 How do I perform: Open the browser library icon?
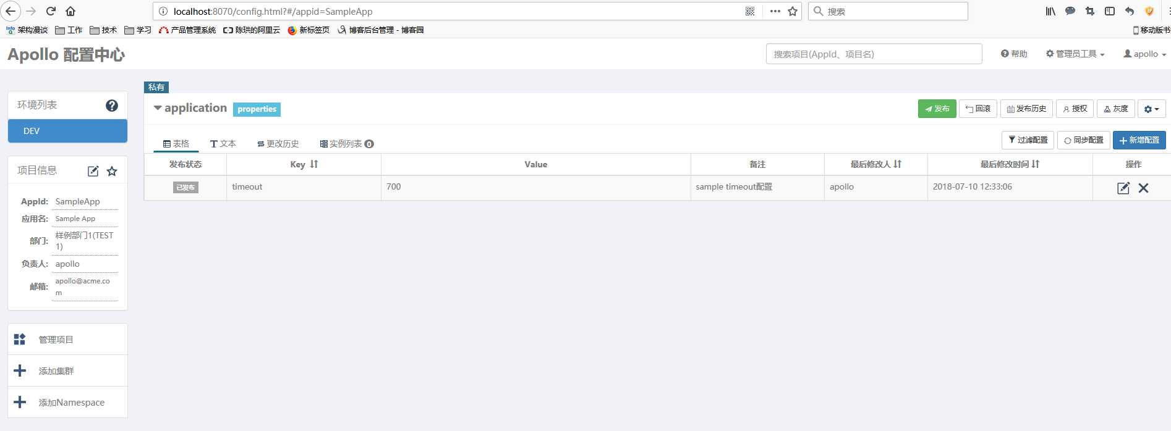click(1050, 11)
